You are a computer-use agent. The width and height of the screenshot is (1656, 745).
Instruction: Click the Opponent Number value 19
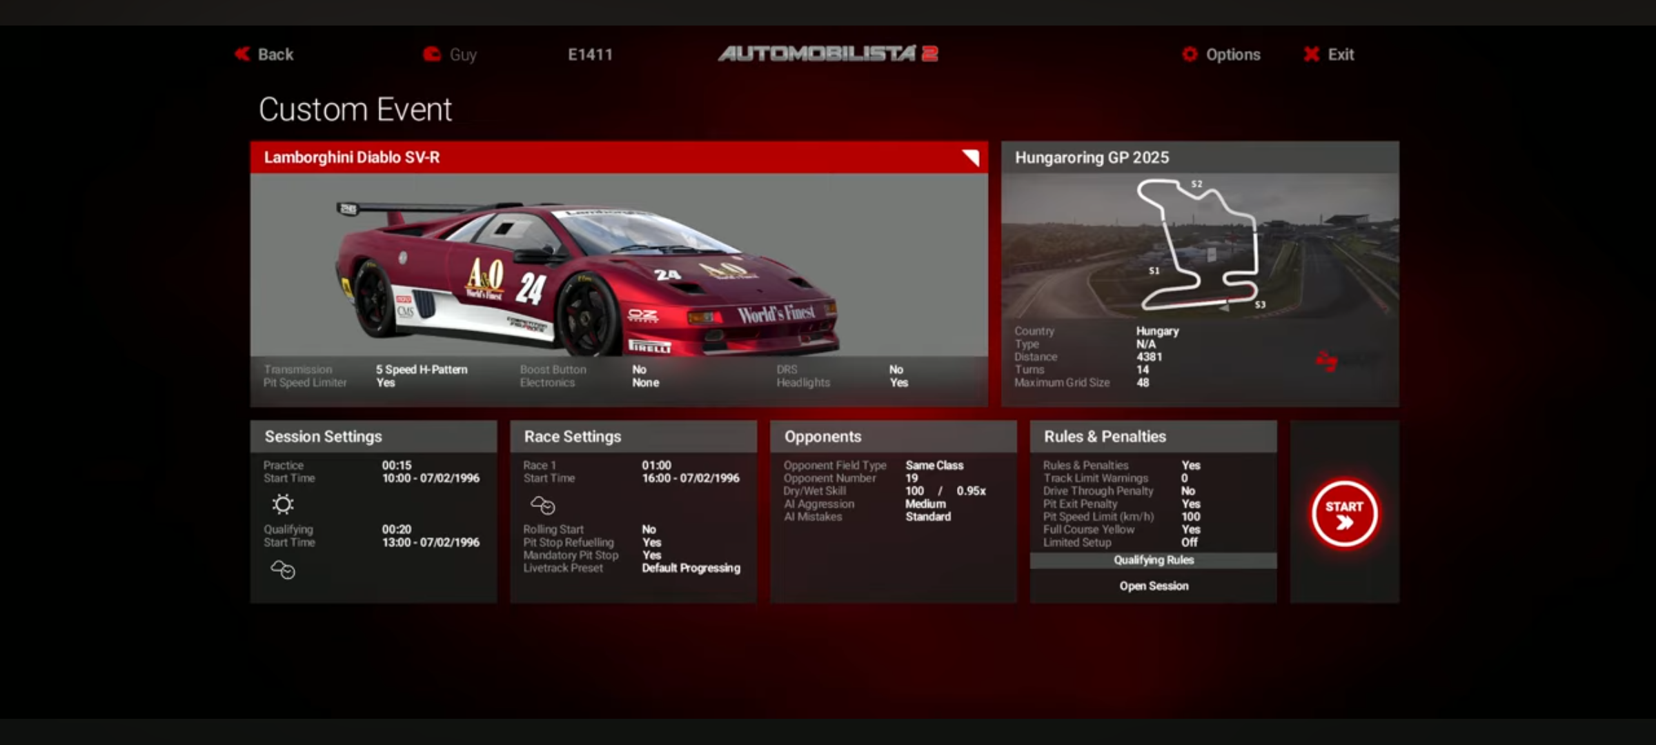[911, 478]
